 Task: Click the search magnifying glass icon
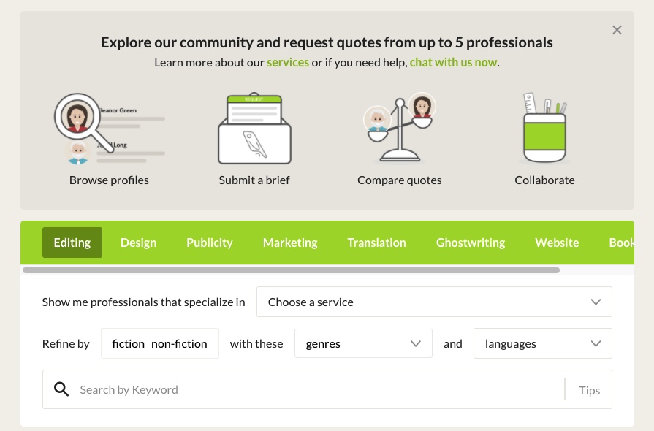[62, 389]
